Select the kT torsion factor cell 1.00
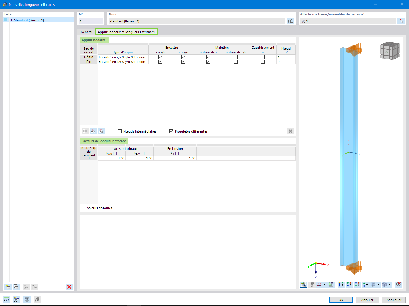This screenshot has height=306, width=409. [175, 158]
